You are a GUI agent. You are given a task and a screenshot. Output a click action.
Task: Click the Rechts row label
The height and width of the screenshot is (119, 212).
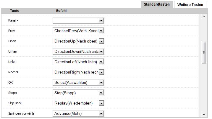[x=14, y=72]
